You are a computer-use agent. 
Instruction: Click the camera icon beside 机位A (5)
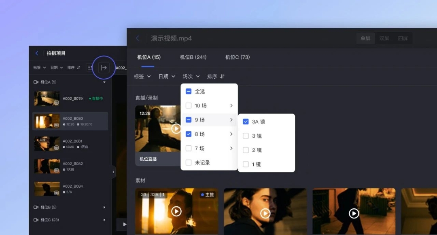36,82
